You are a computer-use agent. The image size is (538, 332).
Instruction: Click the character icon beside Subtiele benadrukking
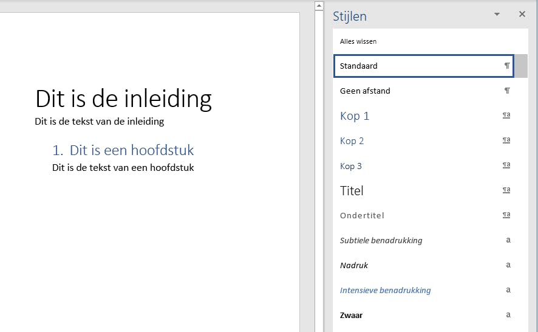coord(508,240)
